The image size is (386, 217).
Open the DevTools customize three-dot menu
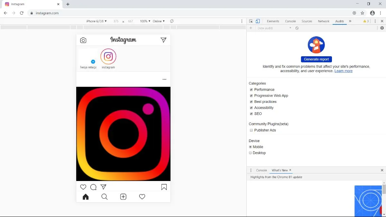tap(375, 21)
